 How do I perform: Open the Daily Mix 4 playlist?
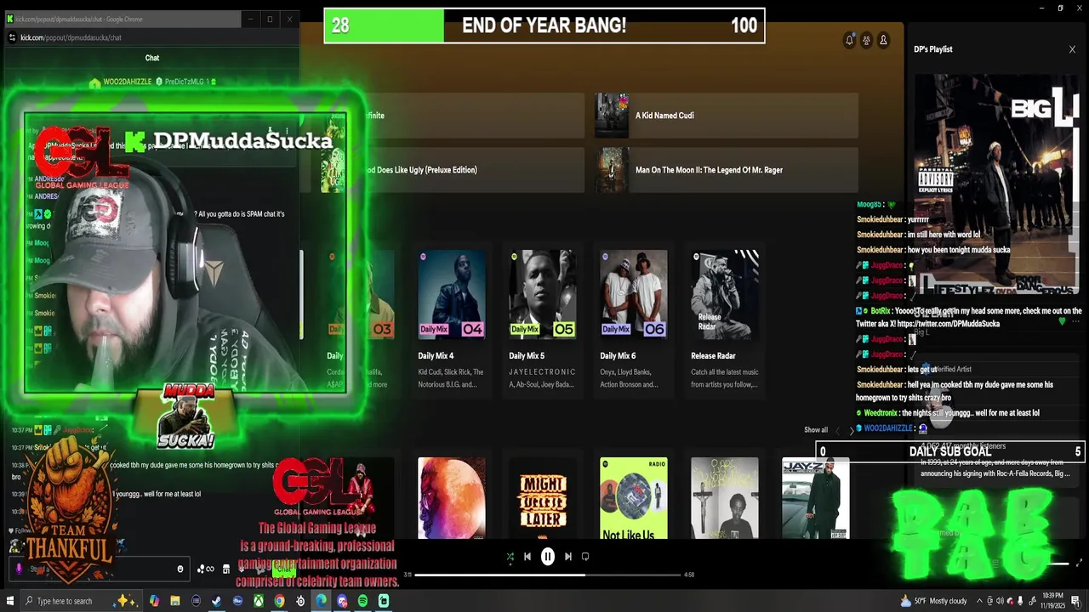[x=452, y=320]
